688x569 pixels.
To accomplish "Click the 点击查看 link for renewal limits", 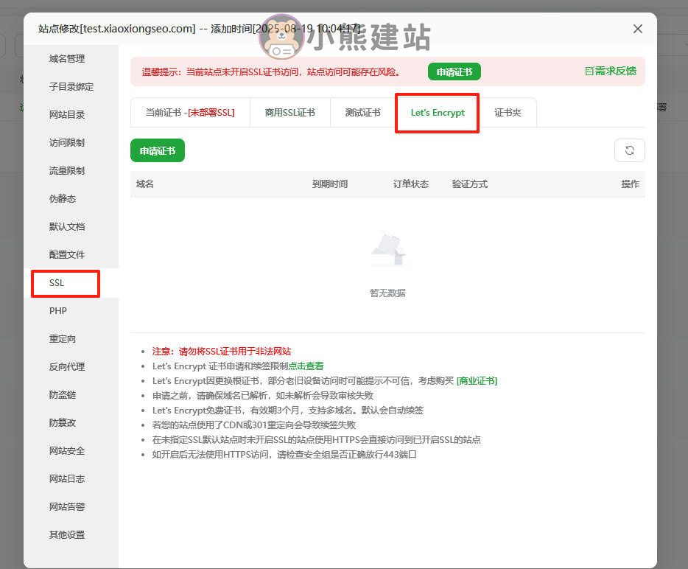I will click(x=306, y=366).
